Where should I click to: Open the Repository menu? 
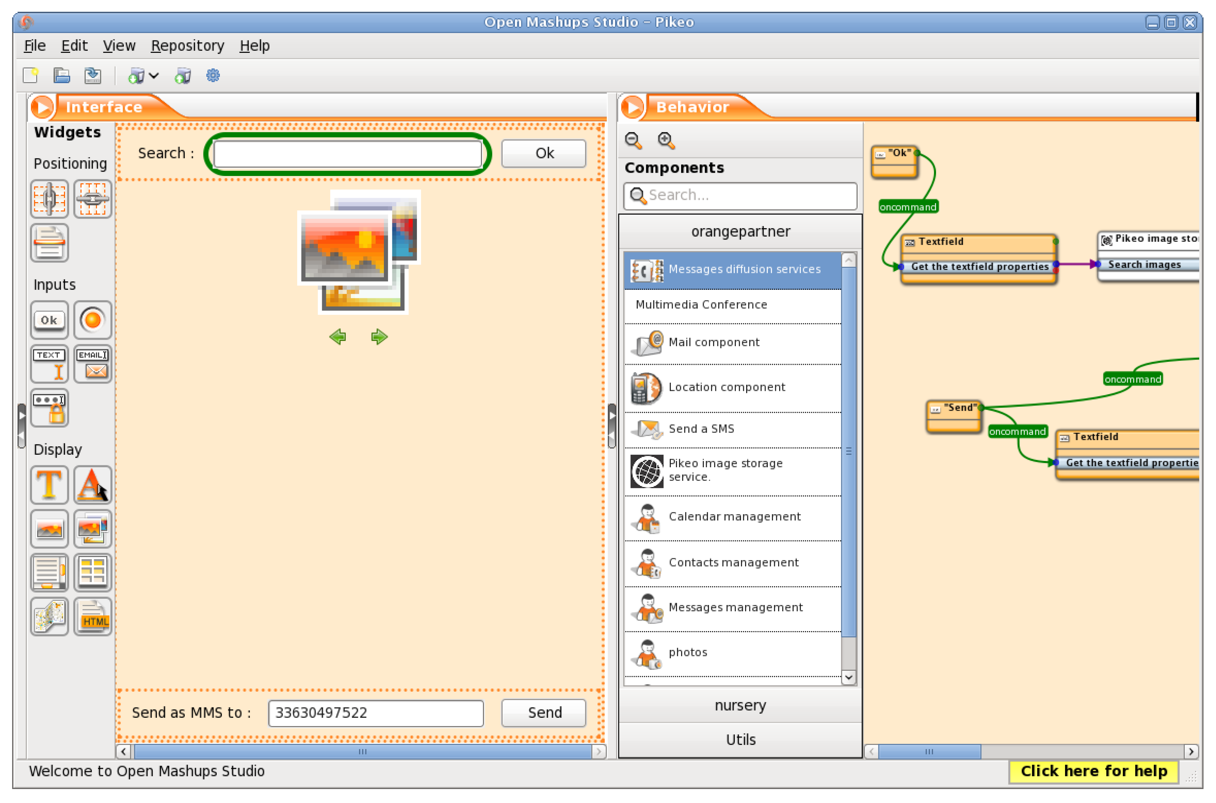coord(187,46)
